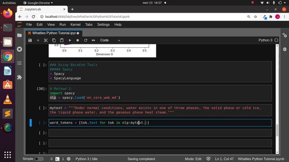Viewport: 289px width, 162px height.
Task: Click the second empty code cell
Action: point(160,143)
